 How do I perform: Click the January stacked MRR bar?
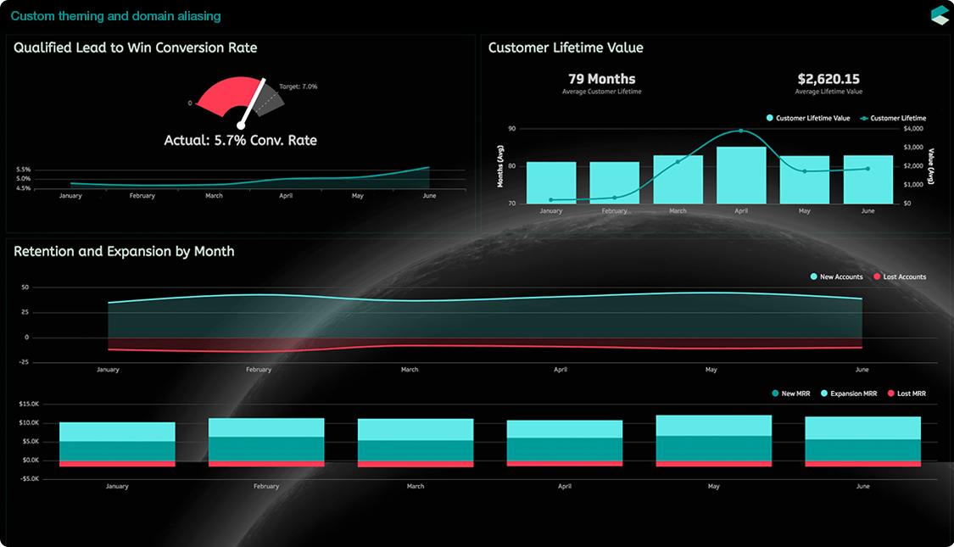click(117, 444)
